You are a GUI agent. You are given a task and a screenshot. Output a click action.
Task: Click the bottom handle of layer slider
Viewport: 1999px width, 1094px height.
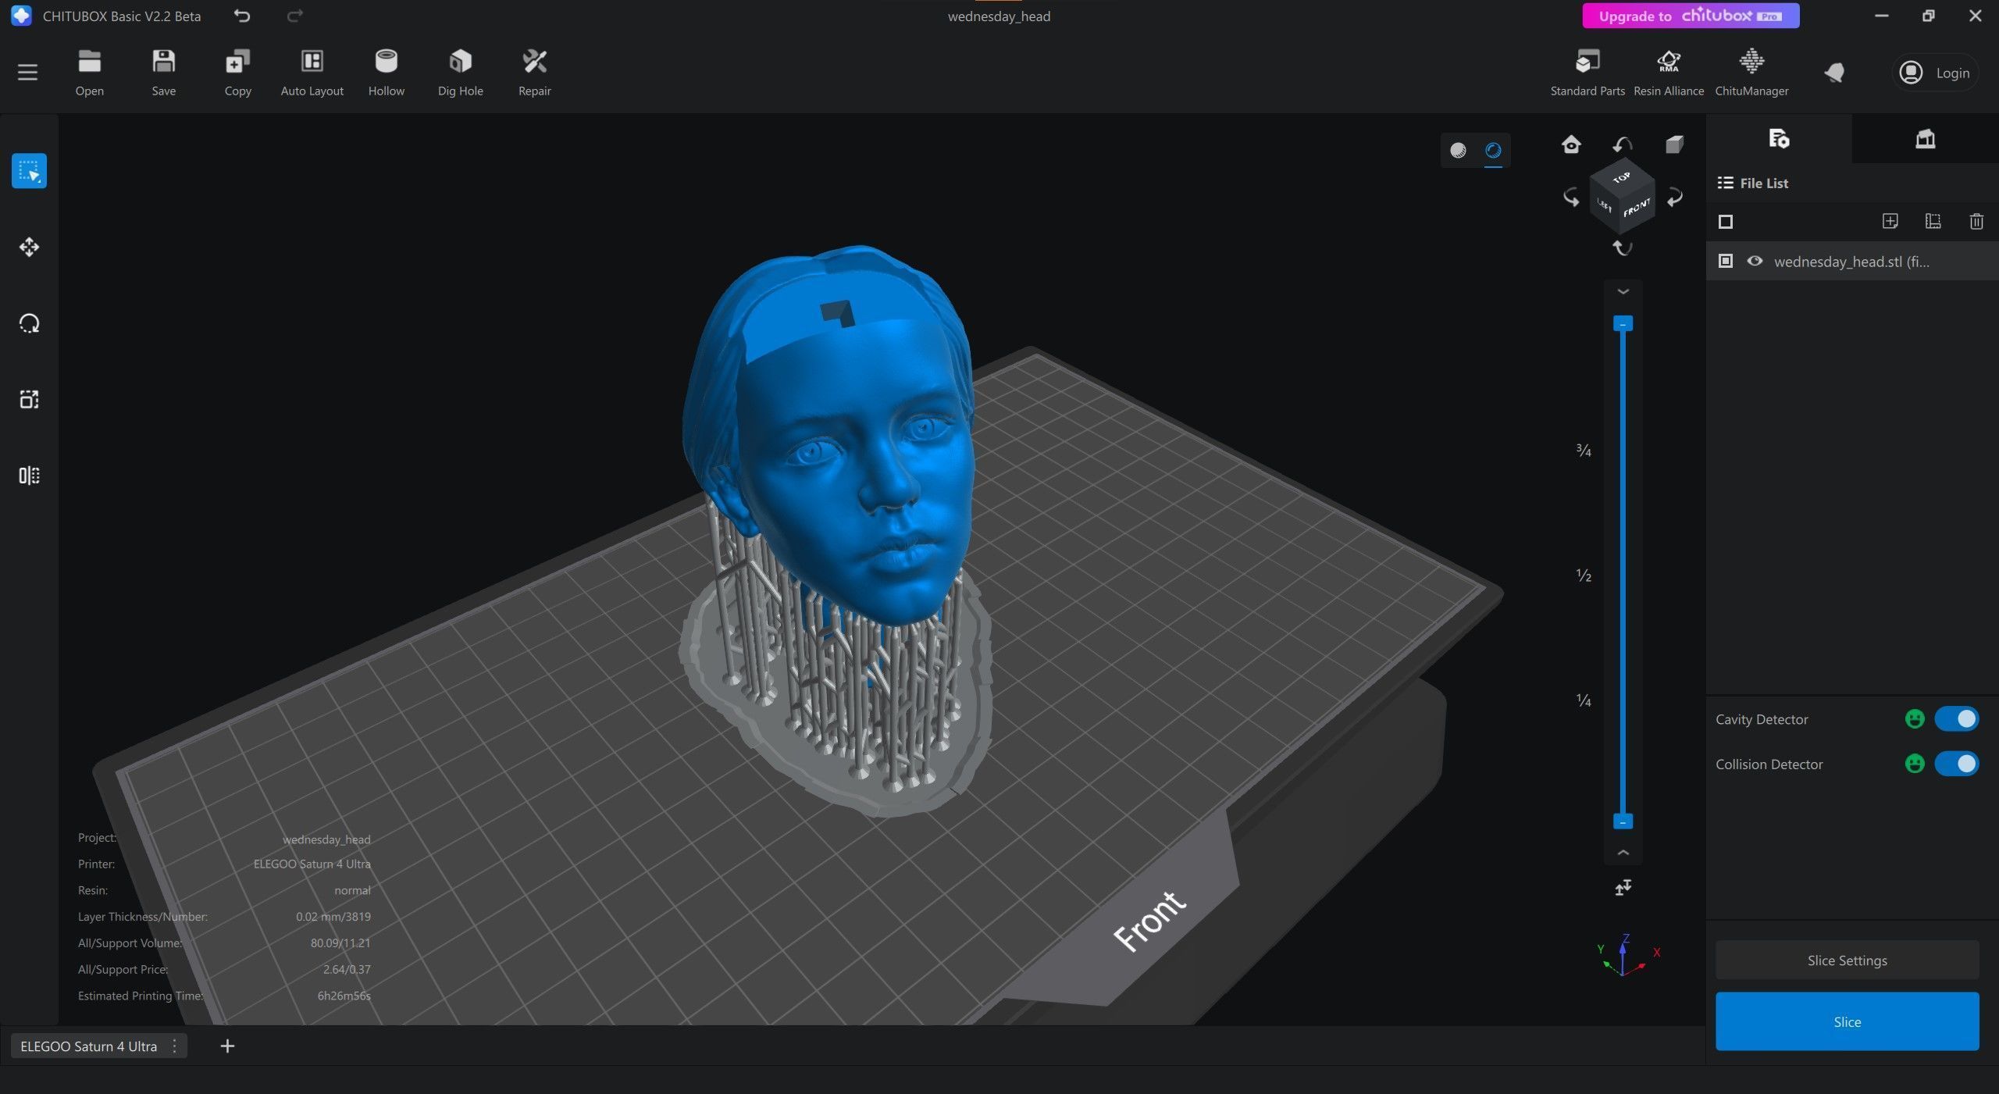tap(1623, 821)
